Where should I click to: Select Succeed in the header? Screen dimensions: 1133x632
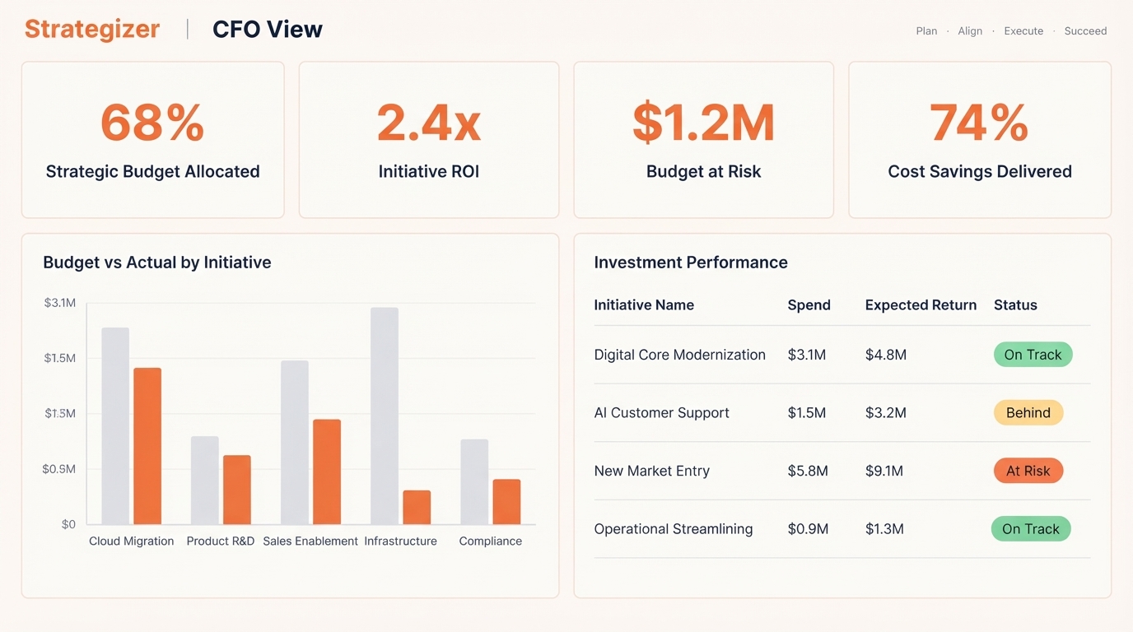tap(1085, 31)
